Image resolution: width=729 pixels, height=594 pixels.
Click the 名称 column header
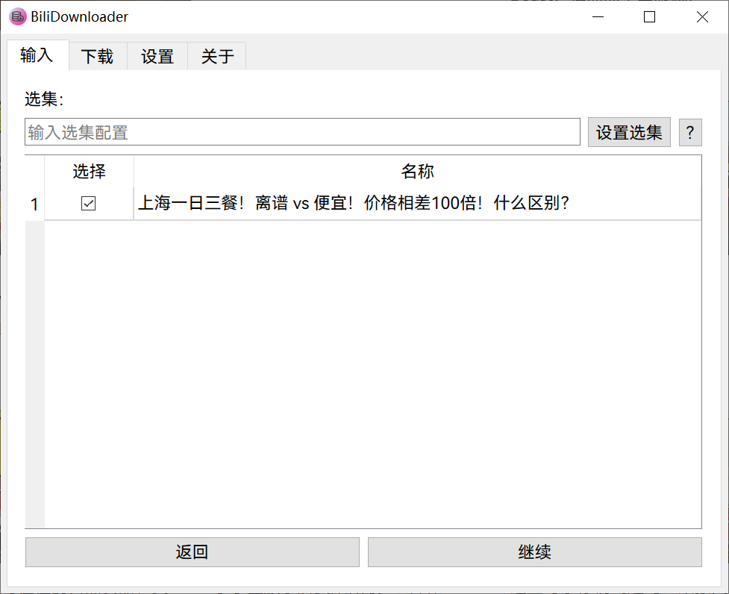point(418,171)
